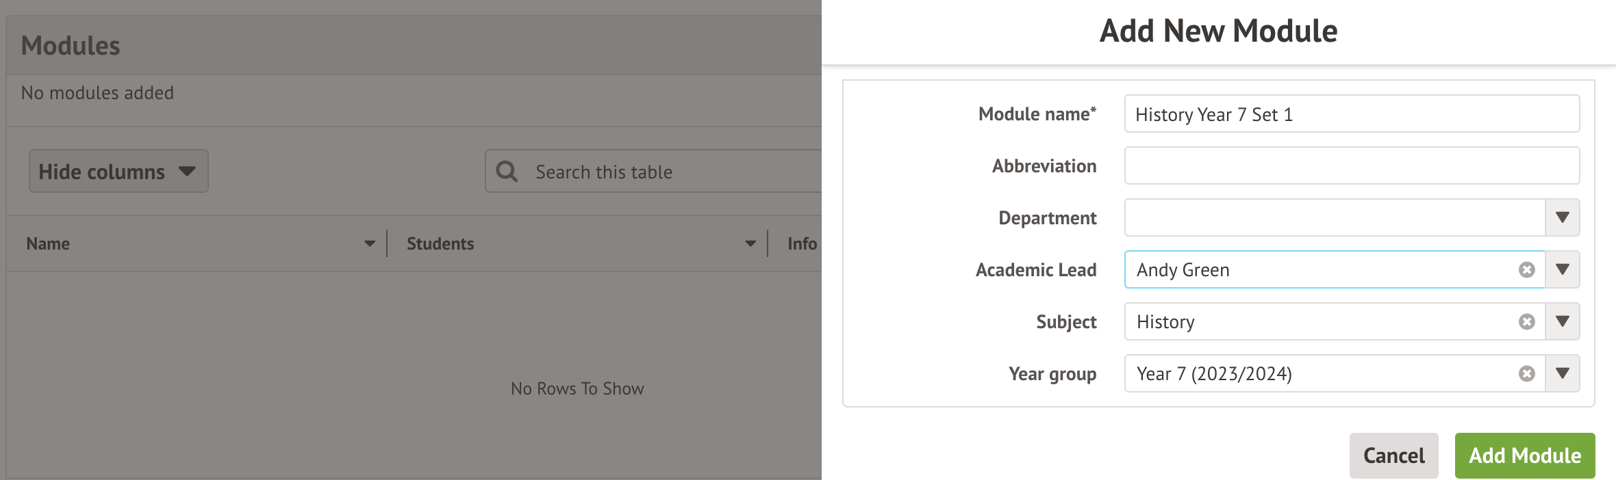Edit the Module name field

coord(1351,114)
